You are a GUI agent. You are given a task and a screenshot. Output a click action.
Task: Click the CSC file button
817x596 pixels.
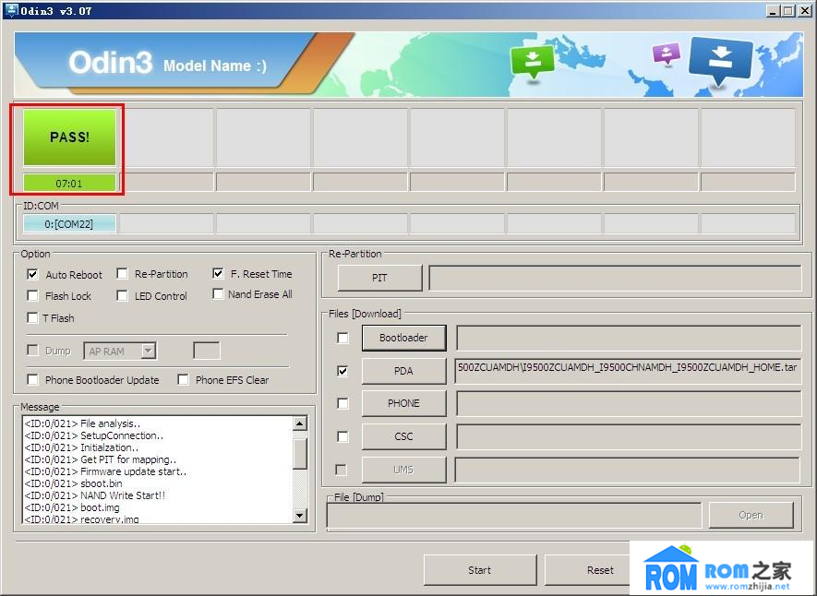click(403, 436)
